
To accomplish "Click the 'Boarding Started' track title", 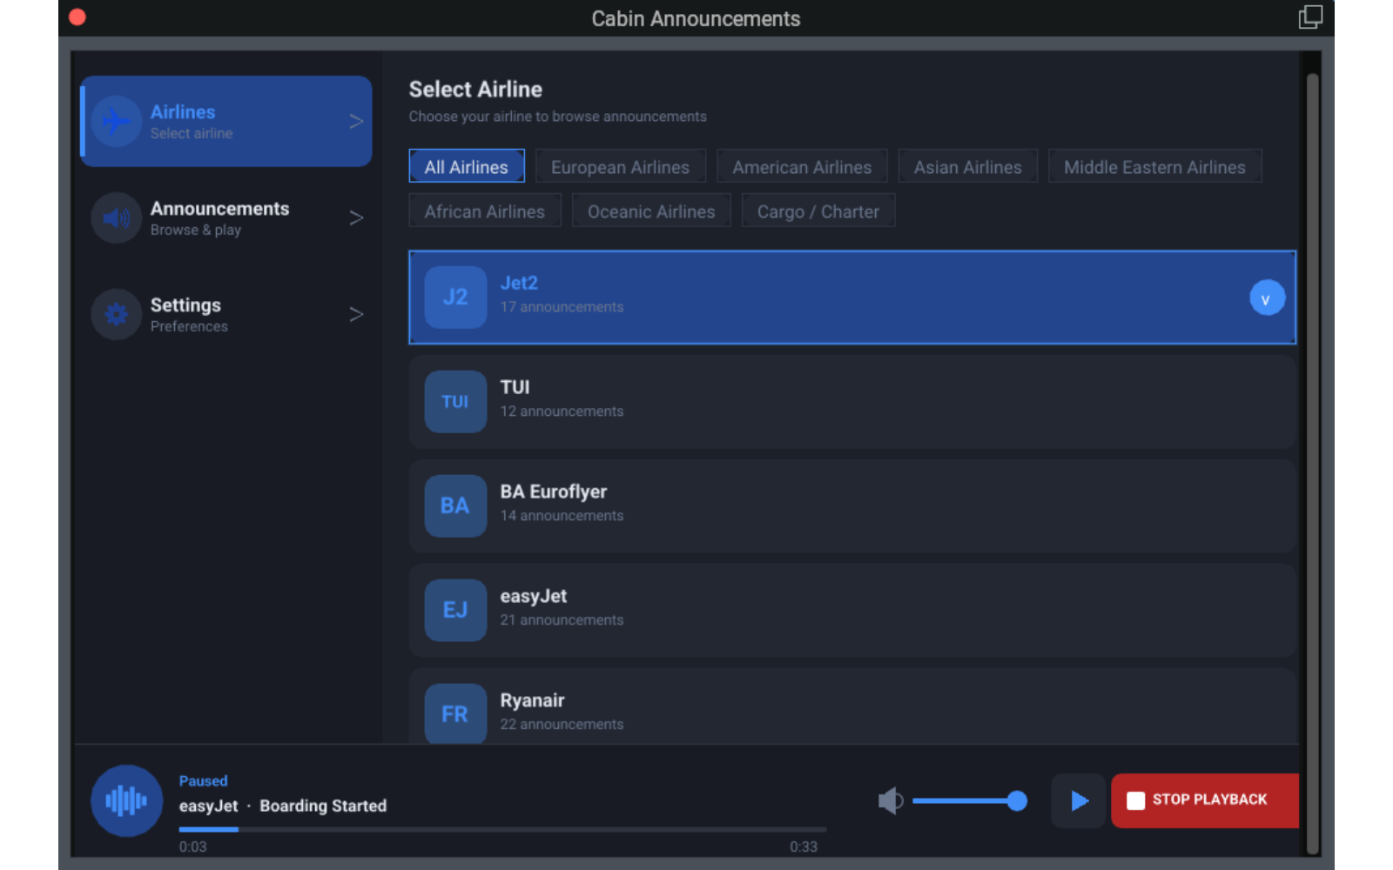I will click(x=323, y=806).
